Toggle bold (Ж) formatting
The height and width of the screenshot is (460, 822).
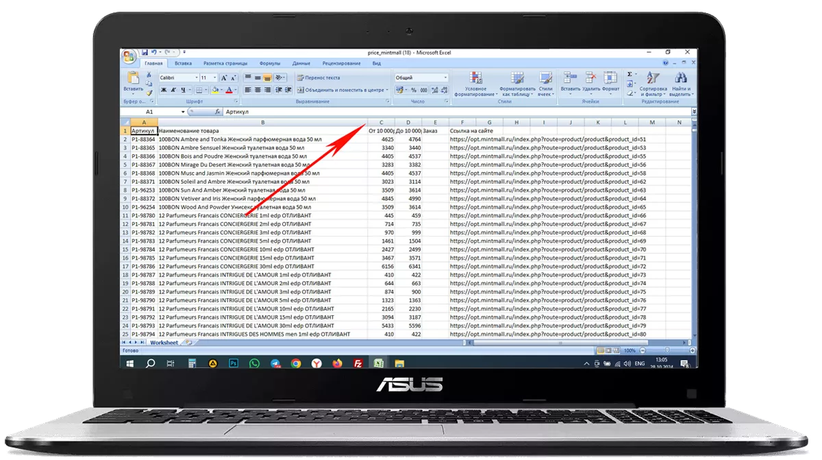[164, 90]
